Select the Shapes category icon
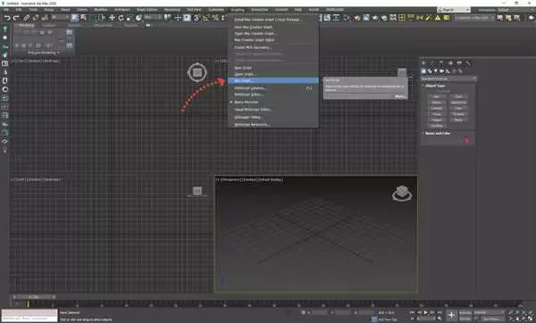Image resolution: width=536 pixels, height=323 pixels. pyautogui.click(x=430, y=71)
